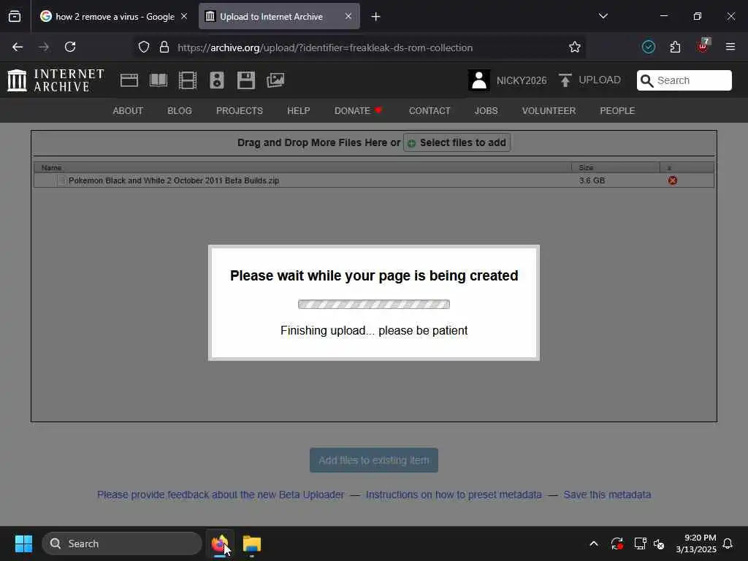Open the Images media icon
Image resolution: width=748 pixels, height=561 pixels.
click(275, 80)
